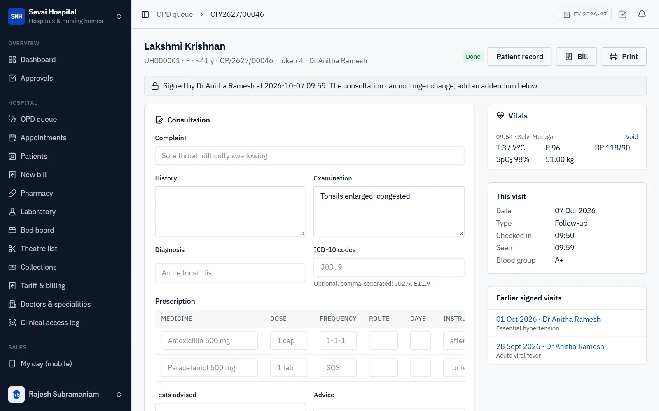Viewport: 659px width, 411px height.
Task: Open My day (mobile)
Action: coord(65,364)
